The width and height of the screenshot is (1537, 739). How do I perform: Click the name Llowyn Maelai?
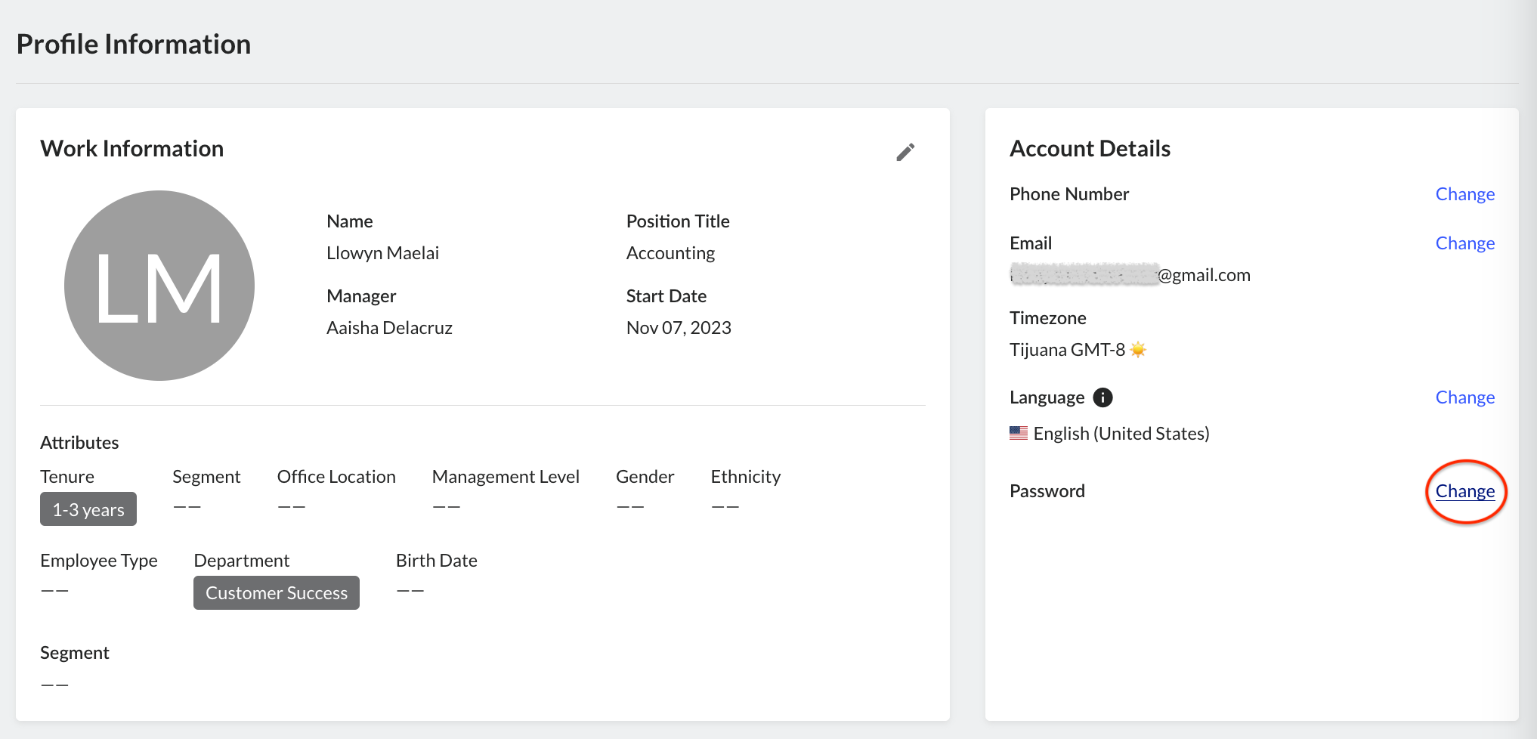382,253
